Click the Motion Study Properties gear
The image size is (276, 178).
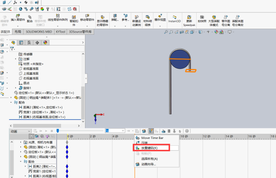[x=187, y=131]
